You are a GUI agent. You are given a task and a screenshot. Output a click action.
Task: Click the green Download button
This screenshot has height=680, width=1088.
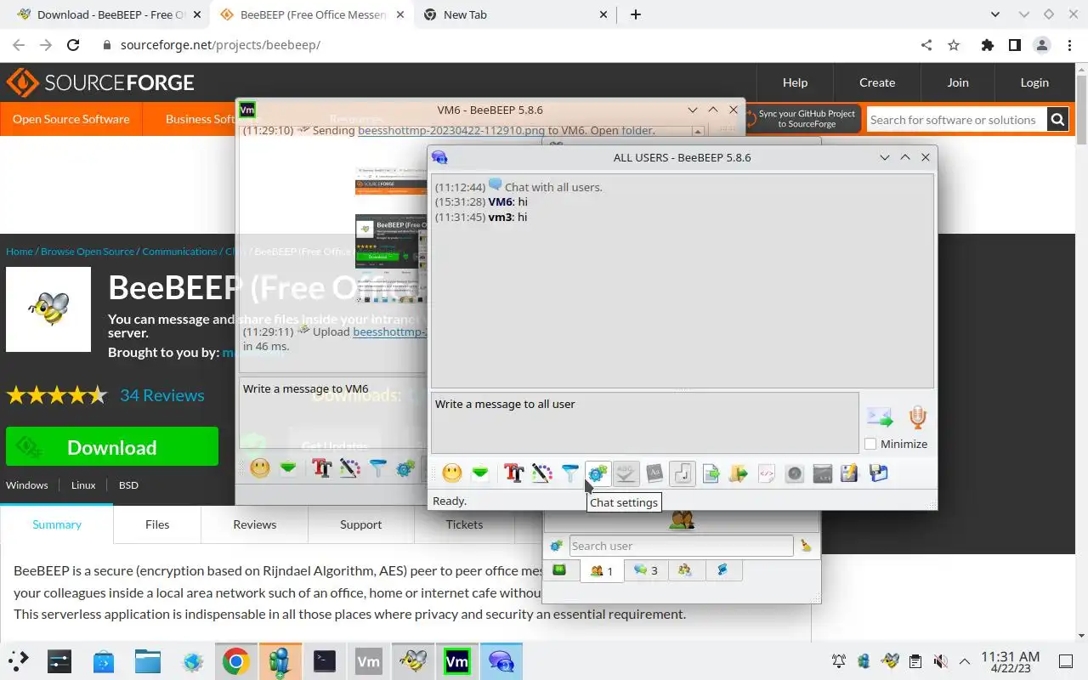[112, 447]
